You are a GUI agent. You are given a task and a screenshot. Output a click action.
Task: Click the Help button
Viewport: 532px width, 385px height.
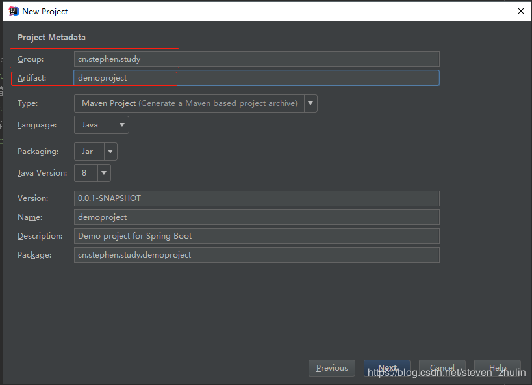click(x=497, y=367)
